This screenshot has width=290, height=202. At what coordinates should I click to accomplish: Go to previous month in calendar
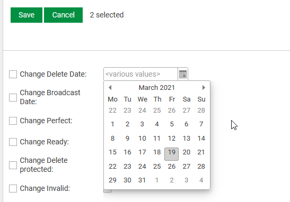[x=110, y=87]
